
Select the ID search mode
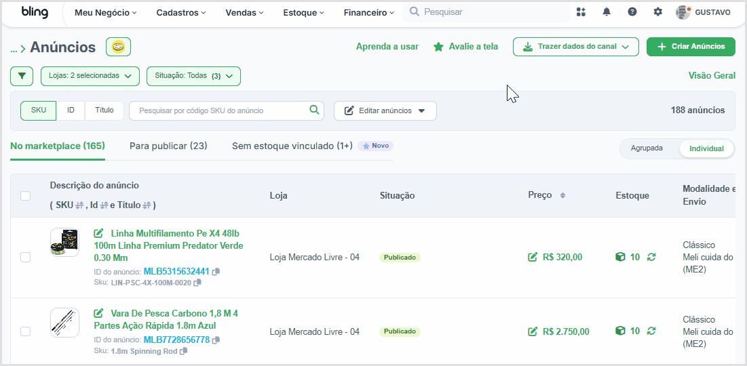click(x=71, y=110)
